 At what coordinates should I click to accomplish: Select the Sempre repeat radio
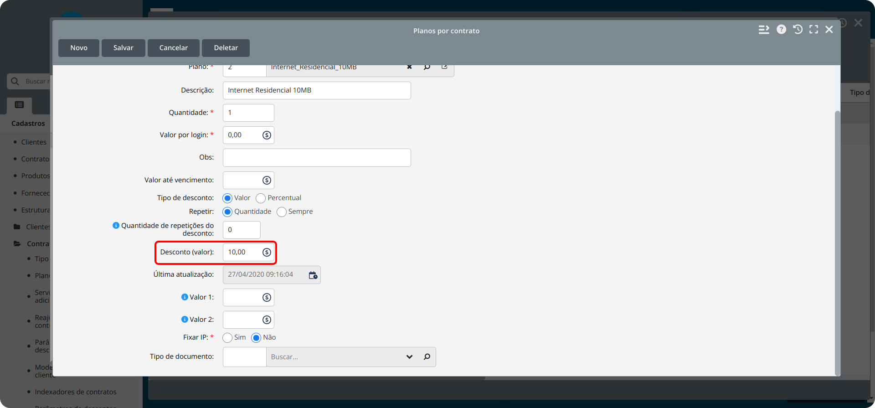[x=282, y=212]
